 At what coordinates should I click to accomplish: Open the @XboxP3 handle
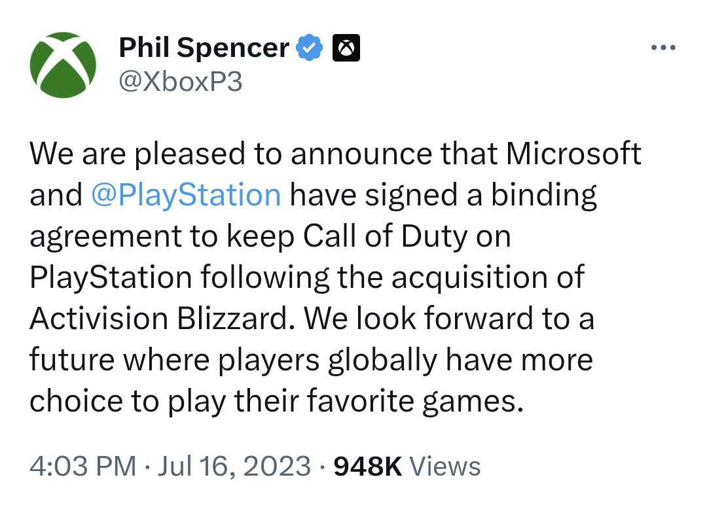click(x=181, y=80)
